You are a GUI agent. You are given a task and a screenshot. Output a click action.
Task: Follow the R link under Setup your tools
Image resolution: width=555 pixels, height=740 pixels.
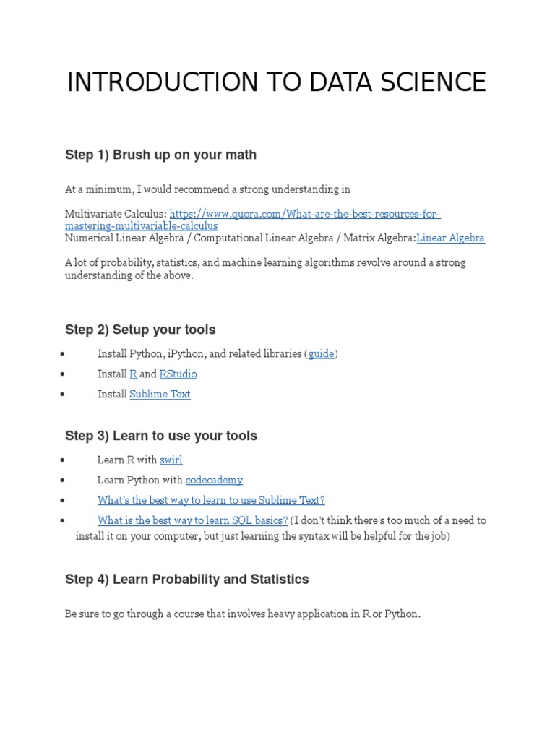pos(133,374)
